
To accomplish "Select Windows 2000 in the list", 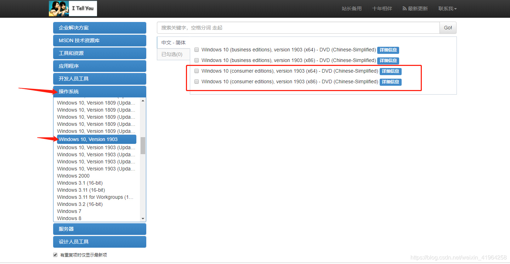I will 73,176.
